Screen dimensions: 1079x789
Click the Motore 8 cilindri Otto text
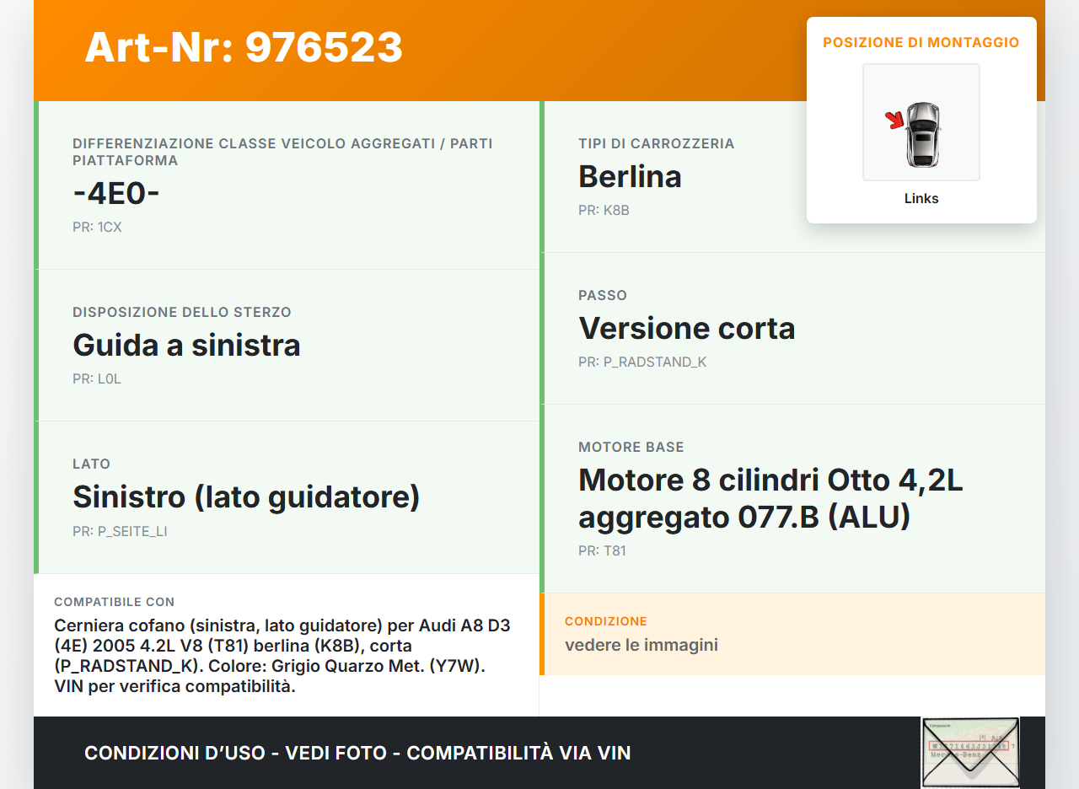(x=770, y=498)
